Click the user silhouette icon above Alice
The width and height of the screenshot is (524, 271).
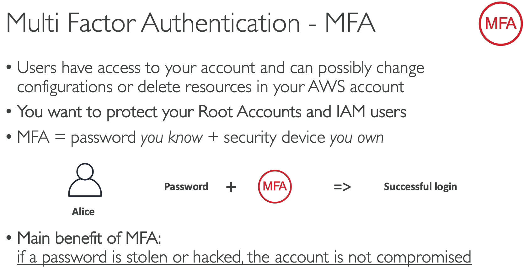[85, 180]
